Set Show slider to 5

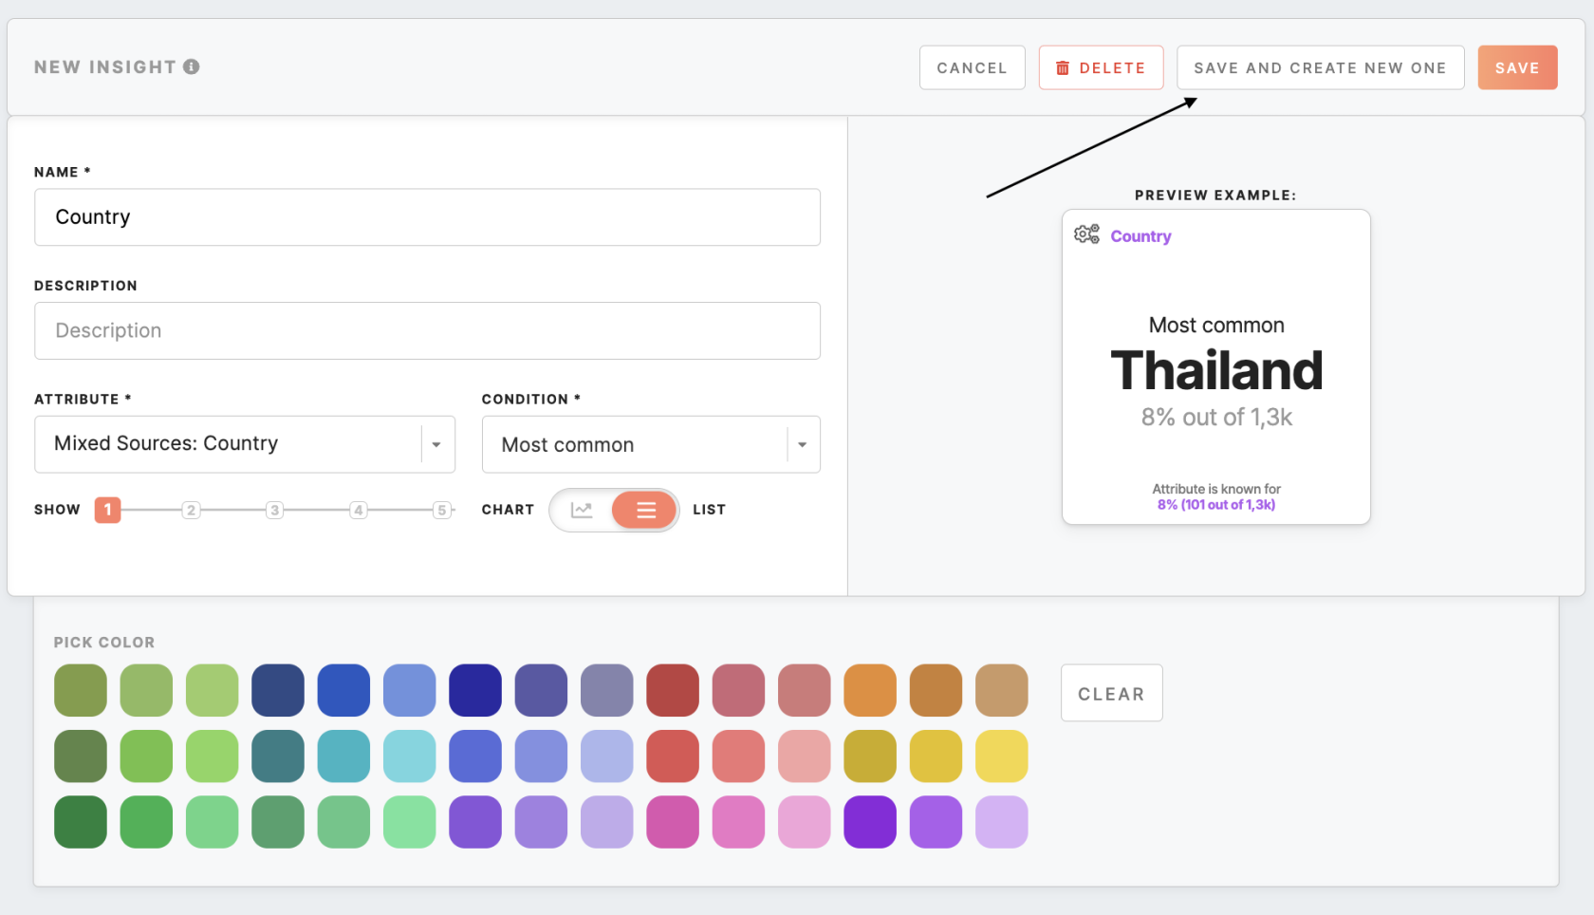(x=441, y=510)
